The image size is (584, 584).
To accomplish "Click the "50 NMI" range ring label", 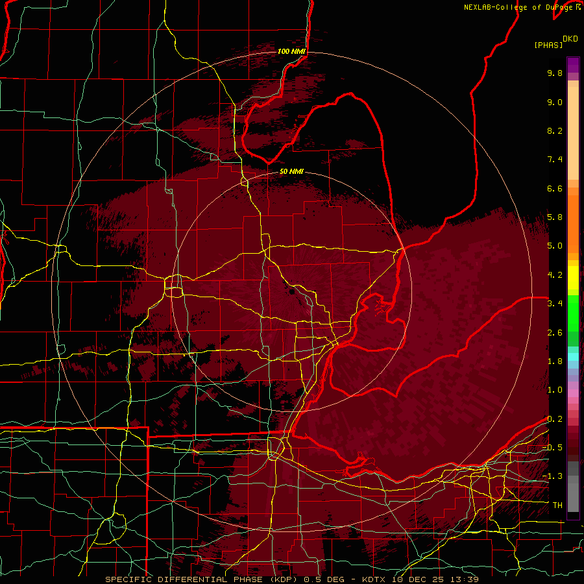I will point(291,171).
